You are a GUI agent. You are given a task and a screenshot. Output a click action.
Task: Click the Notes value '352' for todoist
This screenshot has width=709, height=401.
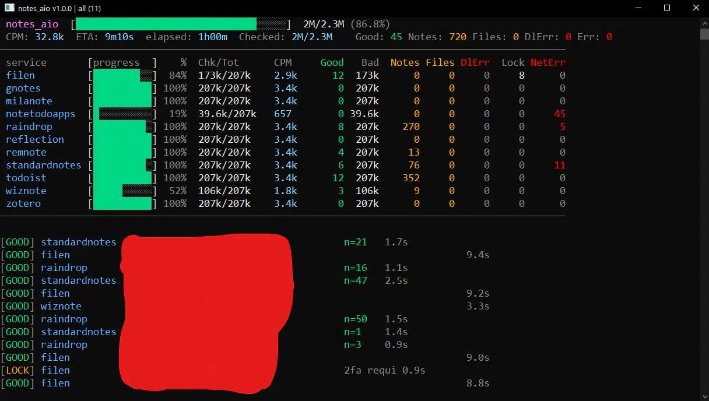[411, 178]
